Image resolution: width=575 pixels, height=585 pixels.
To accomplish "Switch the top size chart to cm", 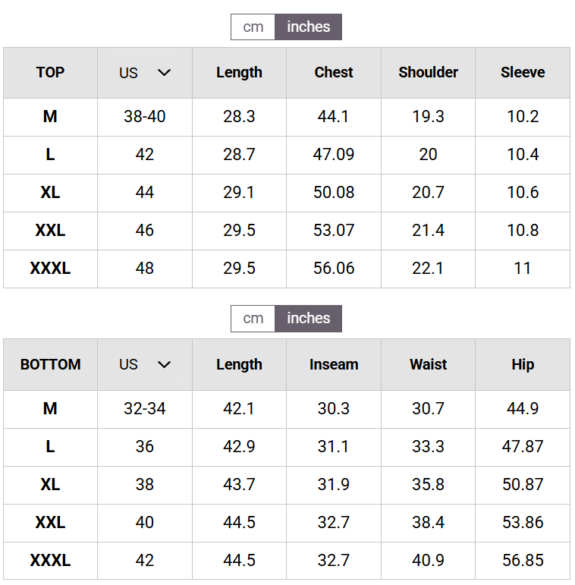I will point(253,27).
